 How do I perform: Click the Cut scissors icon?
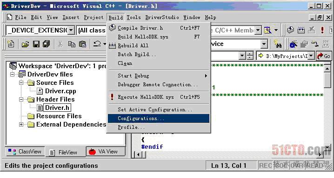pyautogui.click(x=60, y=44)
